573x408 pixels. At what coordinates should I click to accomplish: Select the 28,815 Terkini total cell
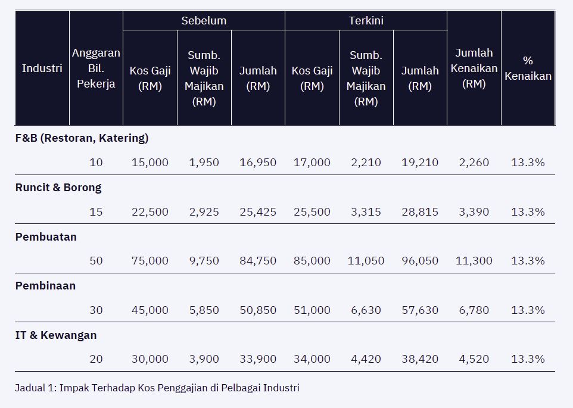tap(420, 212)
